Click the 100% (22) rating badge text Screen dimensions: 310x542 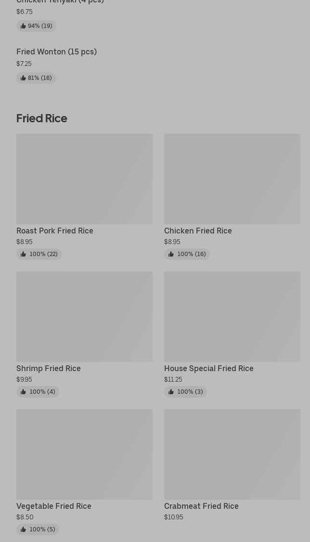click(x=43, y=254)
